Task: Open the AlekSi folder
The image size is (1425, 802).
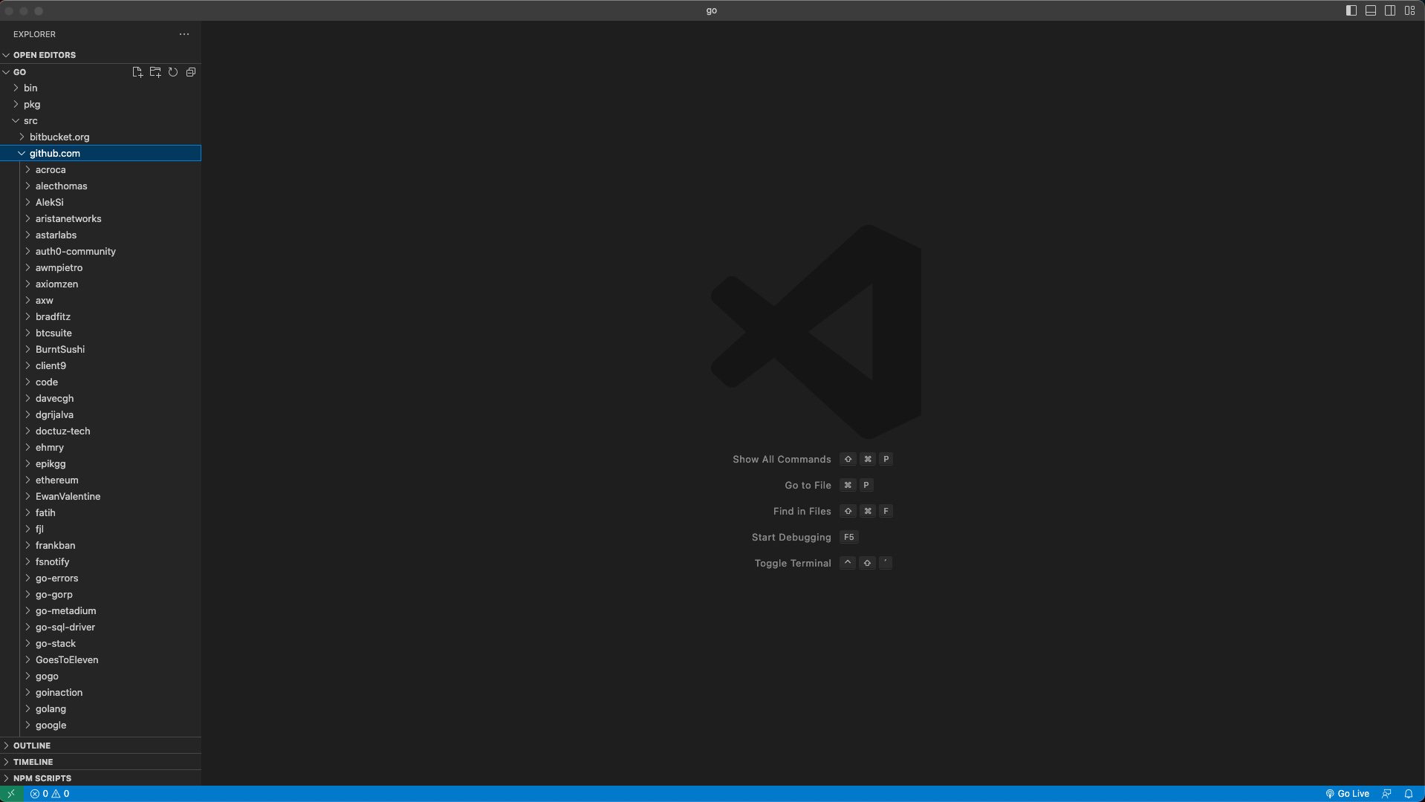Action: point(100,202)
